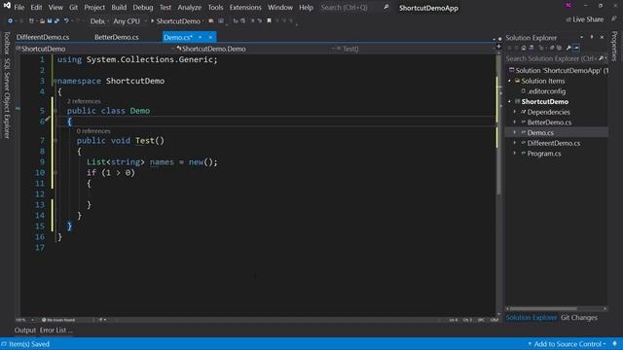
Task: Click the Search (Ctrl+Q) box
Action: coord(353,8)
